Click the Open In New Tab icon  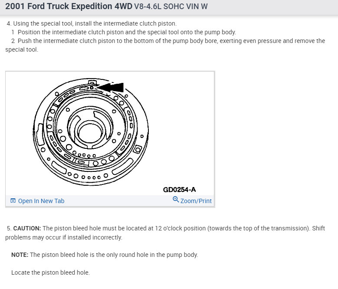click(x=13, y=201)
